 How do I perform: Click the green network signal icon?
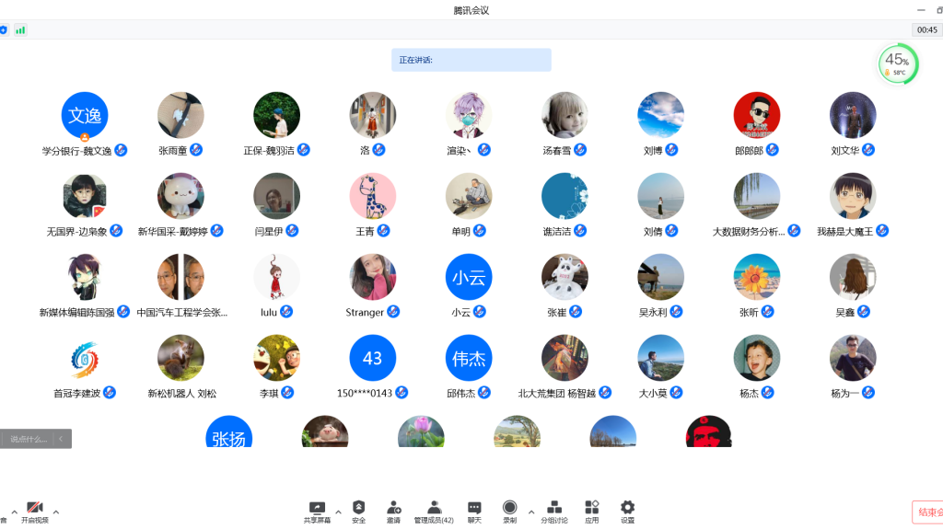tap(20, 29)
